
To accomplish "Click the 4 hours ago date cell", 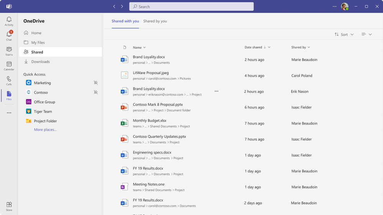I will point(255,76).
